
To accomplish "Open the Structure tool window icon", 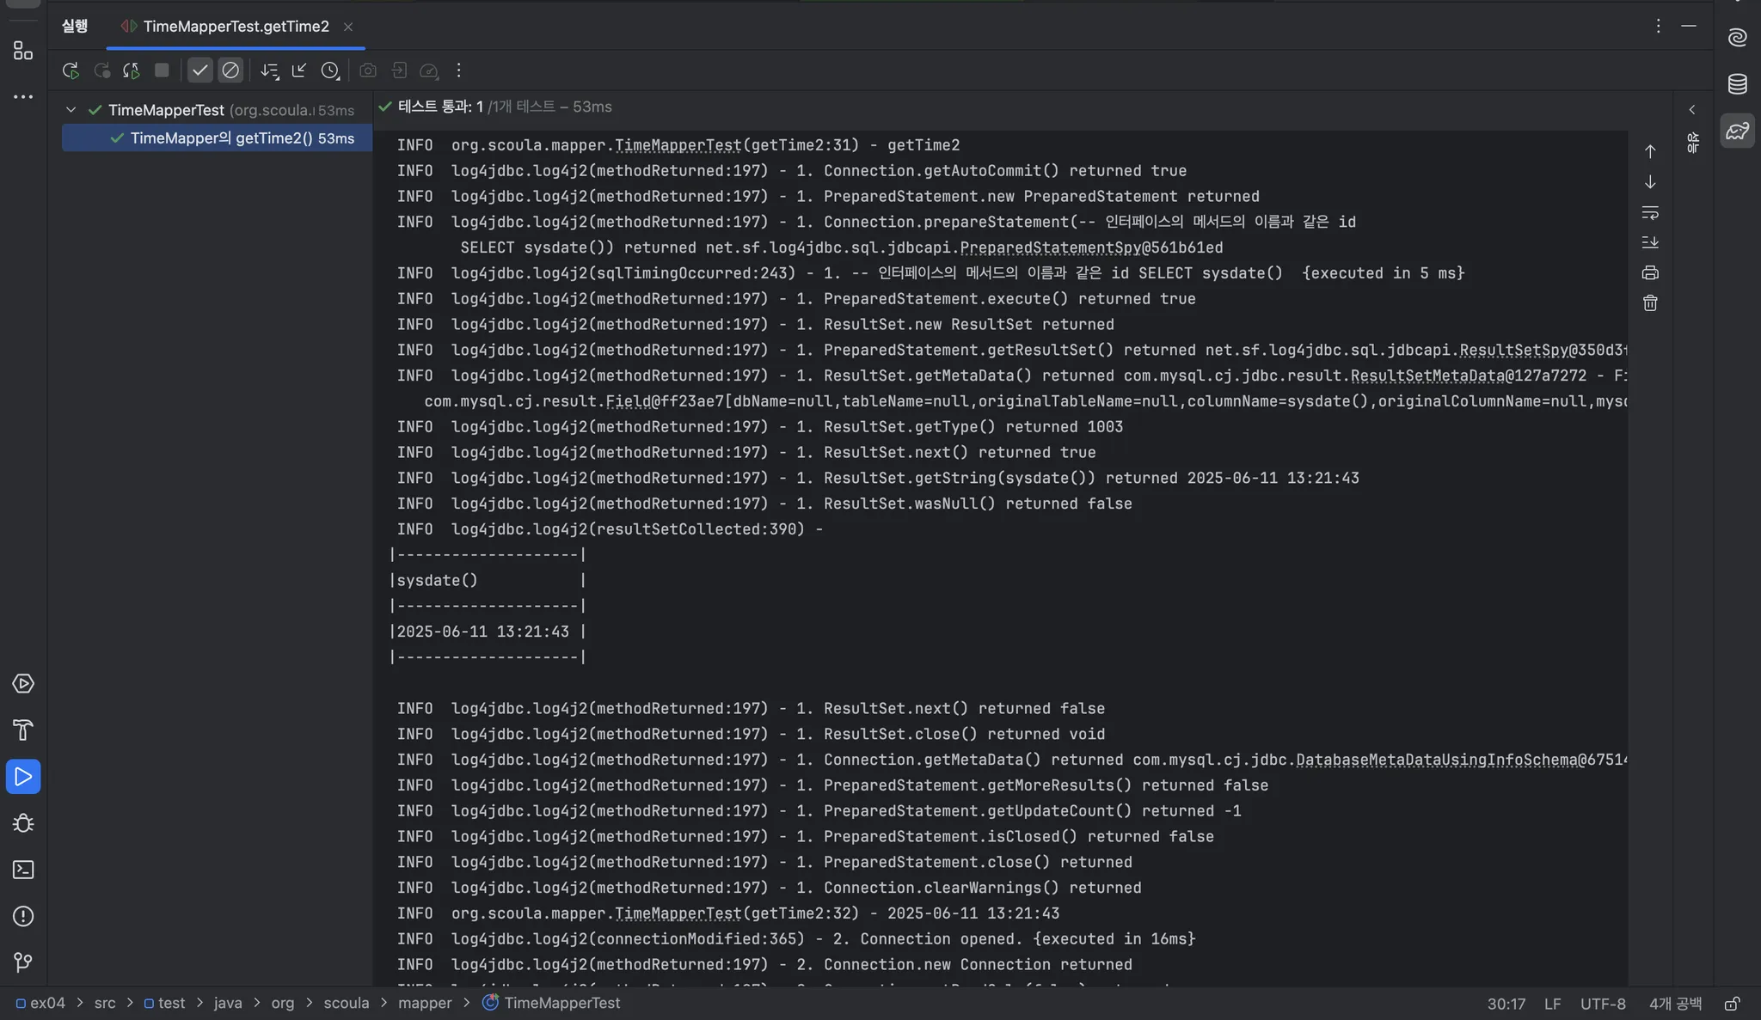I will [23, 51].
